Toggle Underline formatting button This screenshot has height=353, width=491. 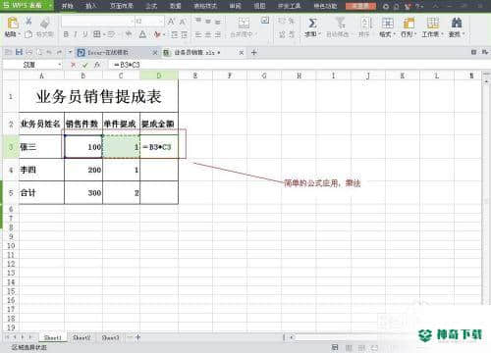click(x=85, y=34)
